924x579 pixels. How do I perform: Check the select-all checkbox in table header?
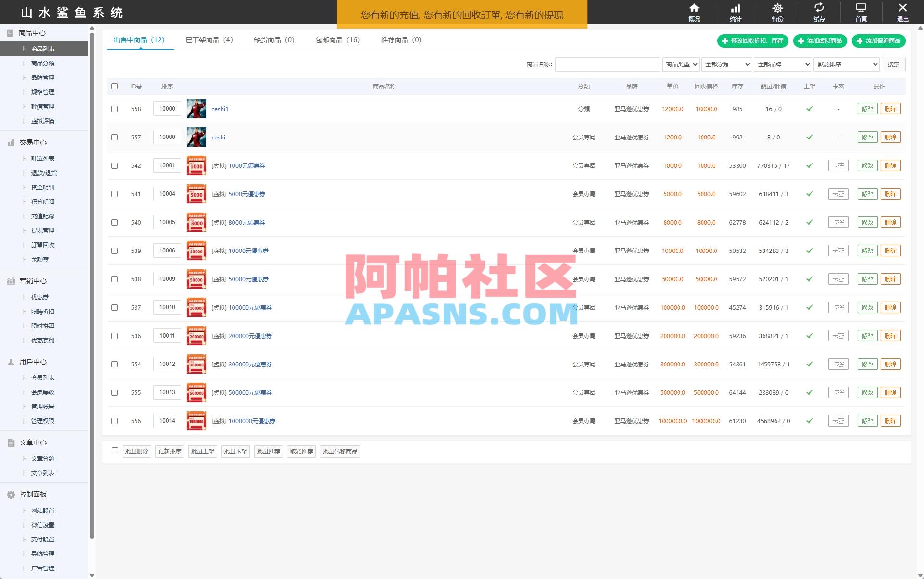[x=114, y=87]
